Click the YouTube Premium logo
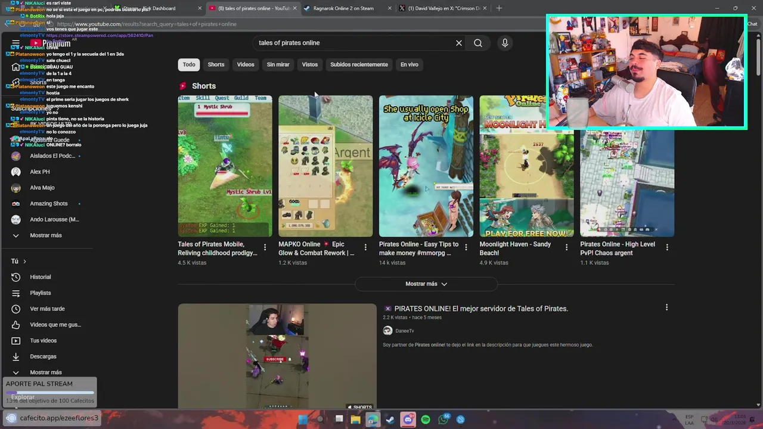The width and height of the screenshot is (763, 429). [51, 43]
